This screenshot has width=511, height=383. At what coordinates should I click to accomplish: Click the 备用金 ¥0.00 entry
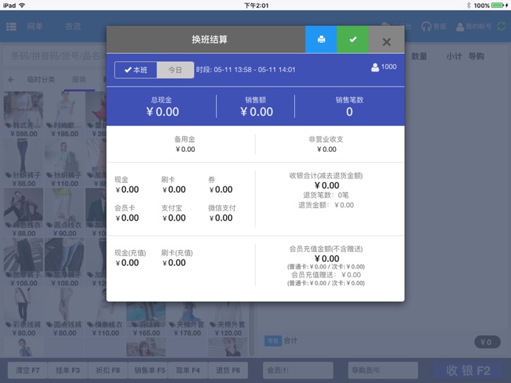185,144
